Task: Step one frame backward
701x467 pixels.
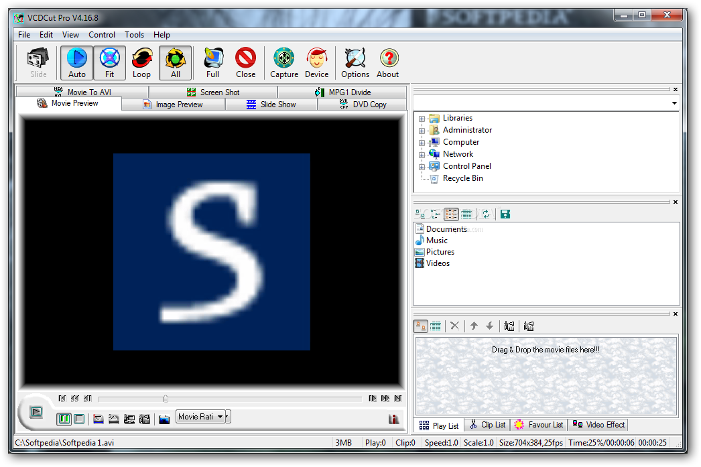Action: point(88,398)
